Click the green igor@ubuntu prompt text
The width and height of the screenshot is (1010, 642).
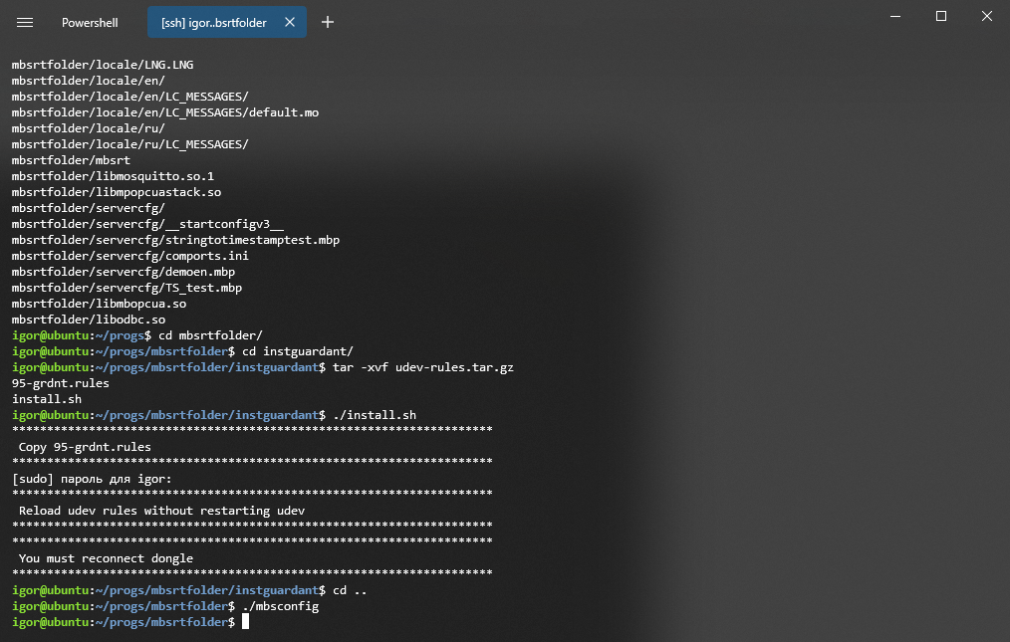(48, 621)
